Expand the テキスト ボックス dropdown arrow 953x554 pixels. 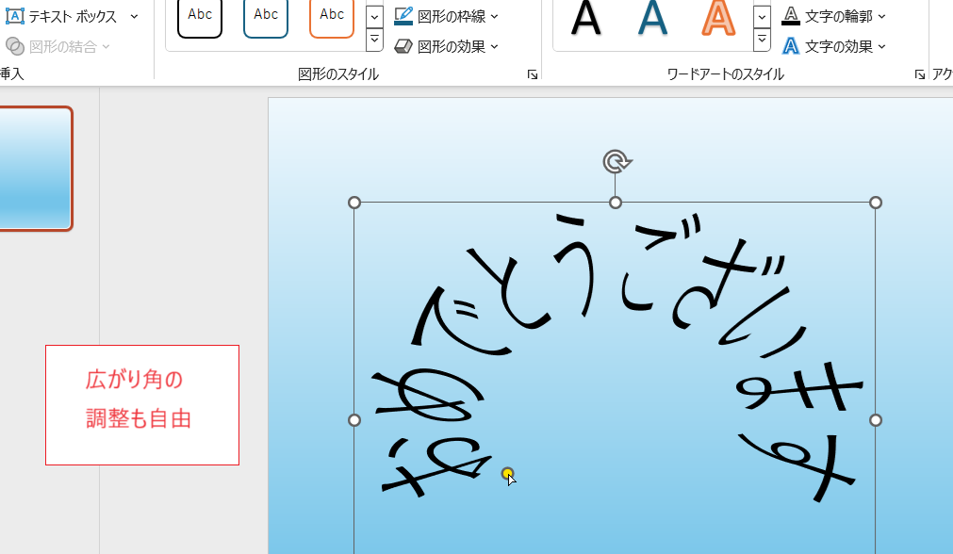pos(134,17)
